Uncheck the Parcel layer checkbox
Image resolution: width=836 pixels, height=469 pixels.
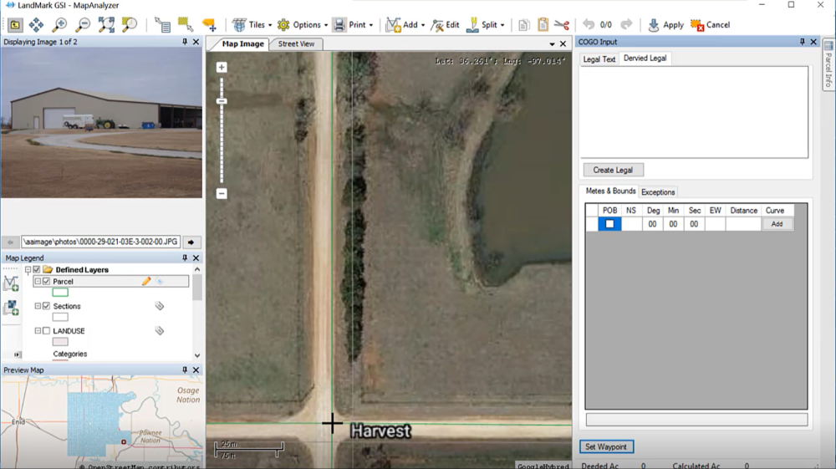point(46,281)
